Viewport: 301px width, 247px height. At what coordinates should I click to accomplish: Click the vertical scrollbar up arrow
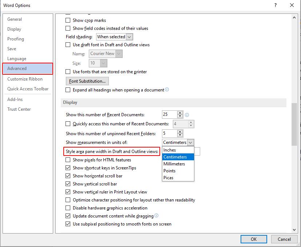(294, 17)
